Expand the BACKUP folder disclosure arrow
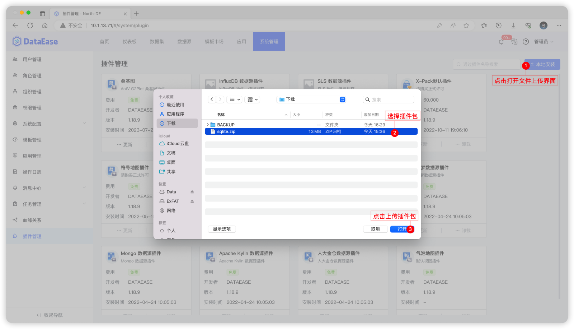 click(208, 125)
